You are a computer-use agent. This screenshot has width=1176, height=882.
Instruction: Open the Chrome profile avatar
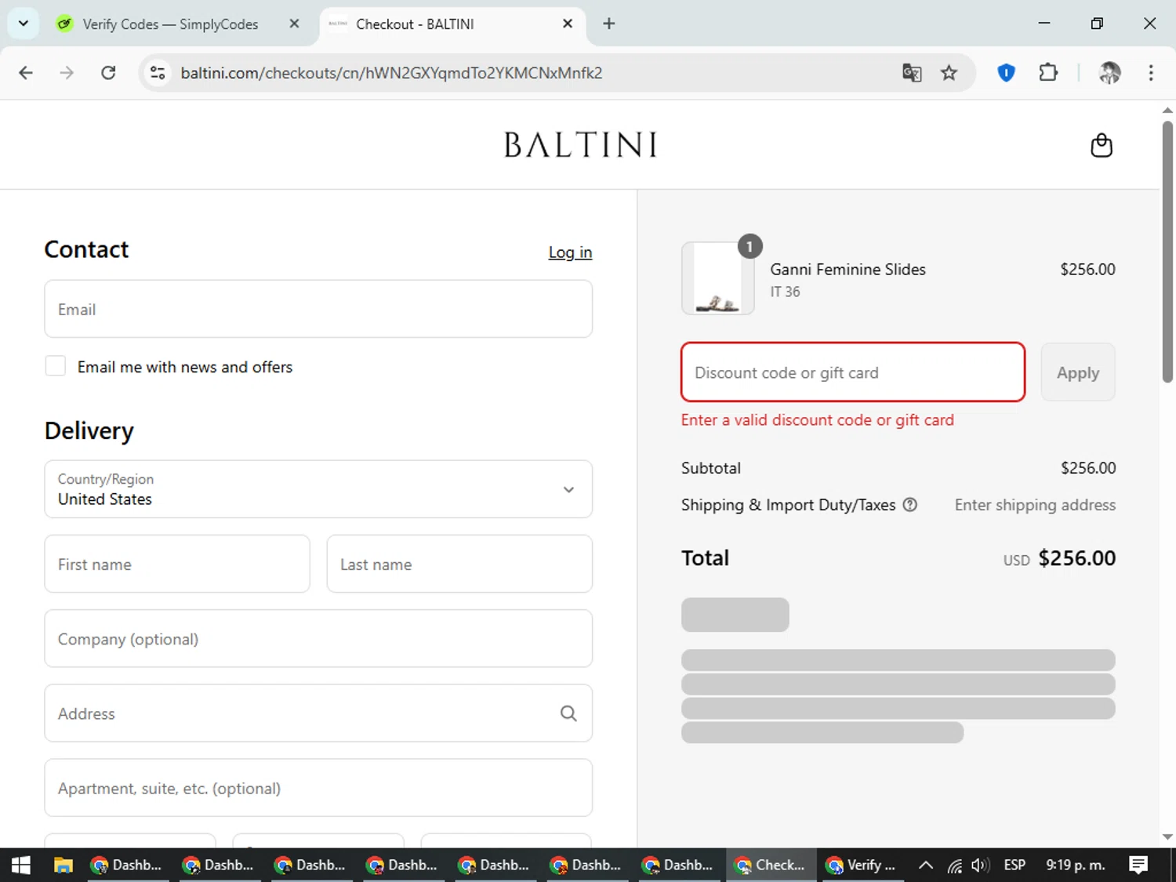1109,73
